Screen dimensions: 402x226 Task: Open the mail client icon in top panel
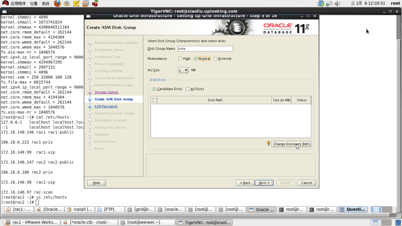tap(67, 3)
